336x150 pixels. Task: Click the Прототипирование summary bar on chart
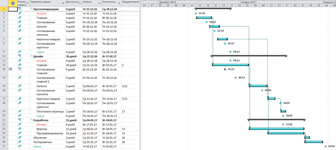pos(213,9)
